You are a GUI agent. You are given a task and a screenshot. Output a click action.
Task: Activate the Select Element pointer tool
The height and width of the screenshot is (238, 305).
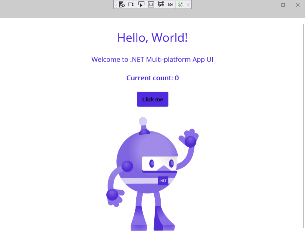pyautogui.click(x=141, y=5)
